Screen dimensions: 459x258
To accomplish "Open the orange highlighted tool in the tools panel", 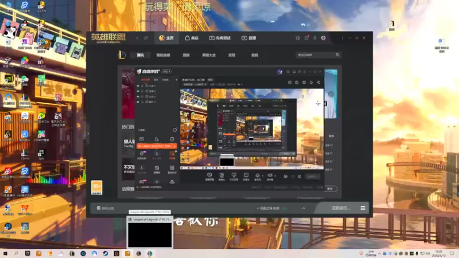I will pos(172,154).
